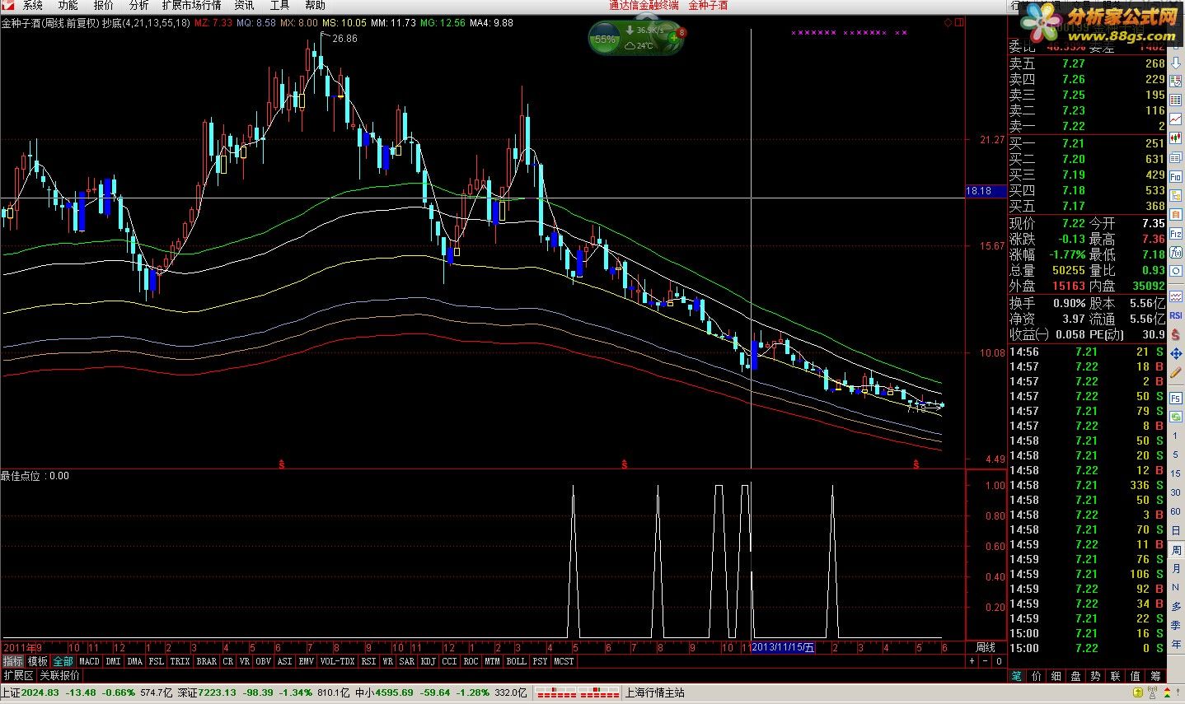Switch indicator to OBV
Screen dimensions: 1185x704
click(264, 661)
